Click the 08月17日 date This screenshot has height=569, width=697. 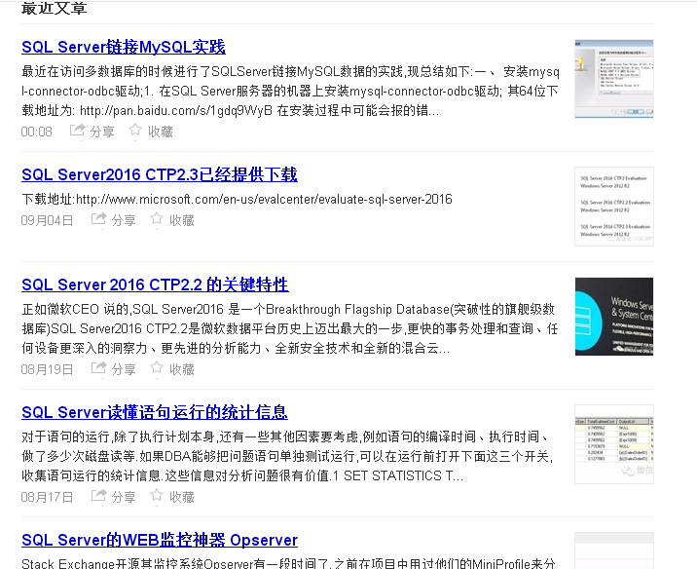[x=47, y=497]
